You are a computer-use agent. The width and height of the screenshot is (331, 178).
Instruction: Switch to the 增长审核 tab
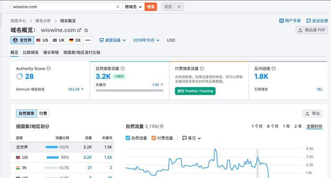[51, 53]
